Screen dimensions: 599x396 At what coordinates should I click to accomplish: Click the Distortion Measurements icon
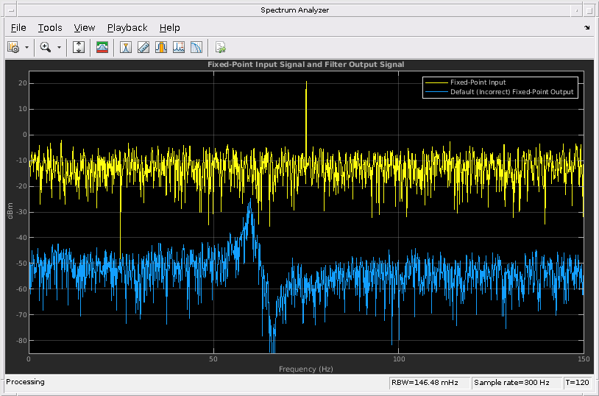pos(179,47)
